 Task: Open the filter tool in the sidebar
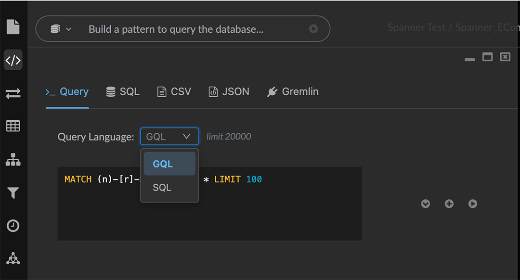coord(13,192)
